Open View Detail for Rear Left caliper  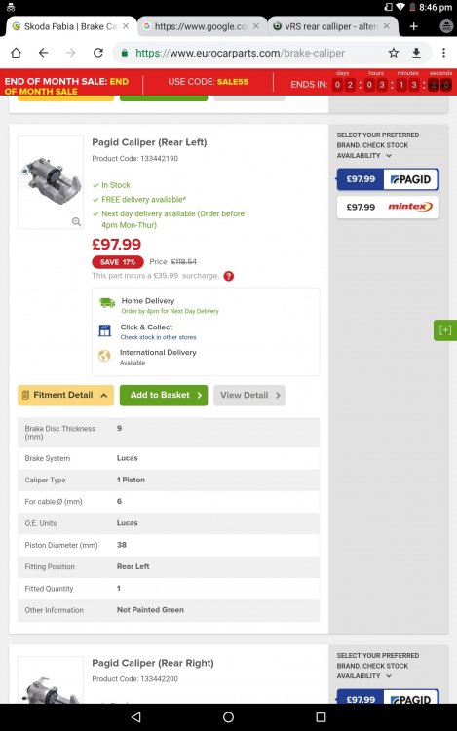point(249,395)
